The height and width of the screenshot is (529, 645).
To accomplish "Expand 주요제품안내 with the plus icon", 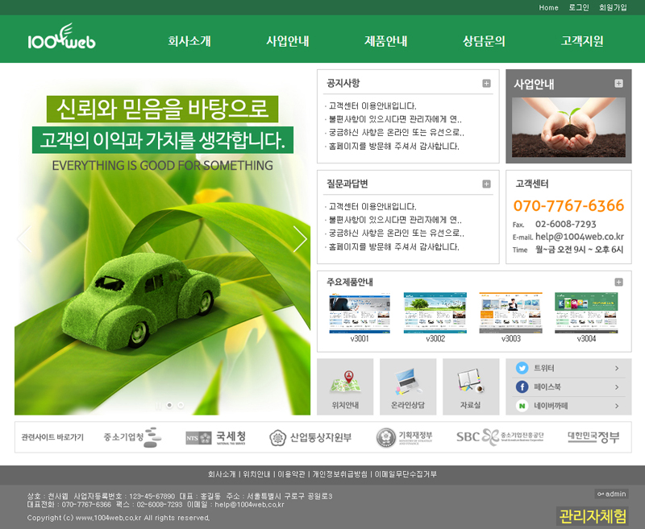I will [x=618, y=282].
